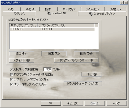Click the 削除 (Del) button

click(x=86, y=53)
